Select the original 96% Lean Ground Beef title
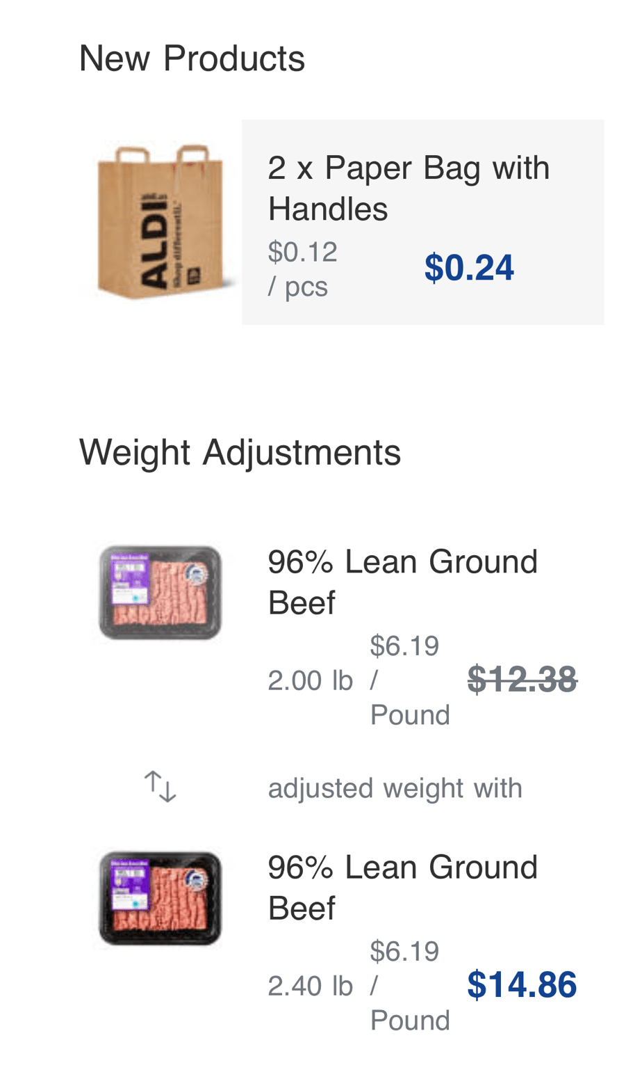 coord(402,582)
